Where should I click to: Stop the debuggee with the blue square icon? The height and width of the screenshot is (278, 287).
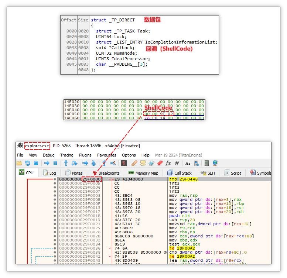coord(36,163)
